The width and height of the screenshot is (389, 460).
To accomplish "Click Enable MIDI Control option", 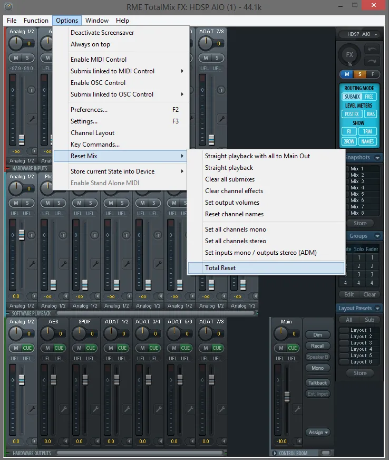I will pyautogui.click(x=121, y=59).
